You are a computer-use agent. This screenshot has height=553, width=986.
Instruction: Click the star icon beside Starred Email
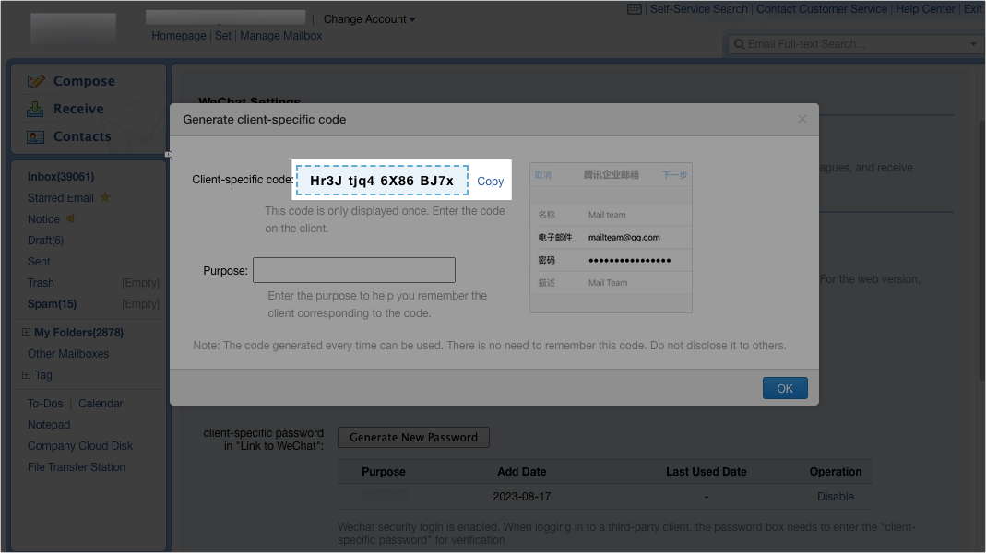(x=104, y=197)
